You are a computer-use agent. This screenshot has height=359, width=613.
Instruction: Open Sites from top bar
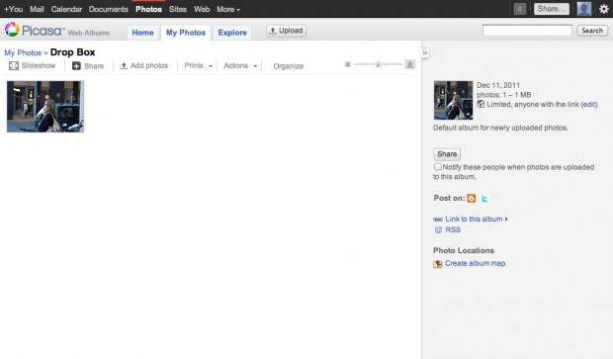click(x=178, y=9)
